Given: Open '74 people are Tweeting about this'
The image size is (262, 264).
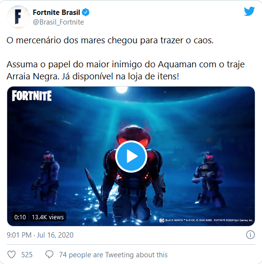Looking at the screenshot, I should point(113,255).
